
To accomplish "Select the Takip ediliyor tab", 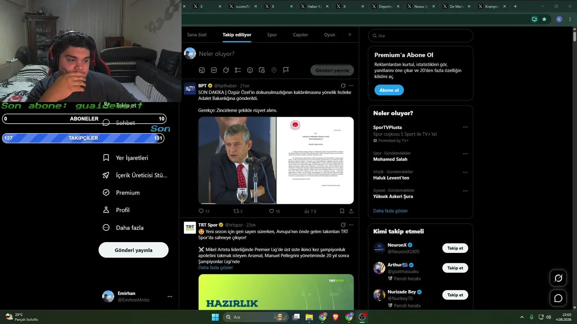I will (237, 35).
